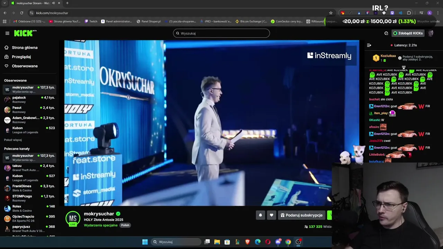Open Microsoft Store from taskbar

point(227,242)
